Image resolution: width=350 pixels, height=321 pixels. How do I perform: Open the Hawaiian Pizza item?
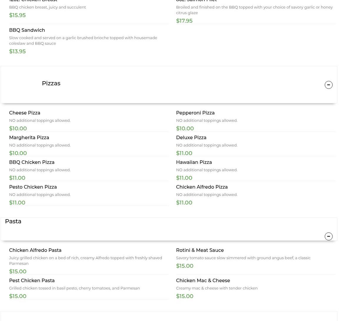194,162
